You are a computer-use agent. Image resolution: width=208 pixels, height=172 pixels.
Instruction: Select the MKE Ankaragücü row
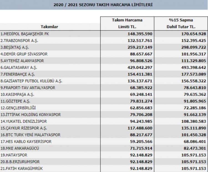tap(104, 148)
